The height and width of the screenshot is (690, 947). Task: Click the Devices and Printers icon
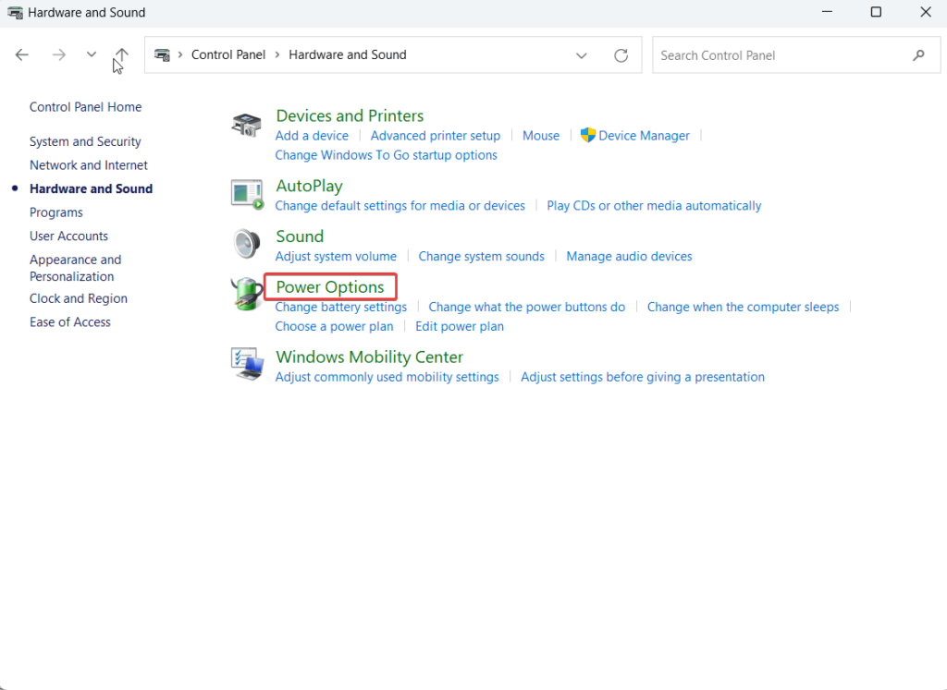pos(246,126)
